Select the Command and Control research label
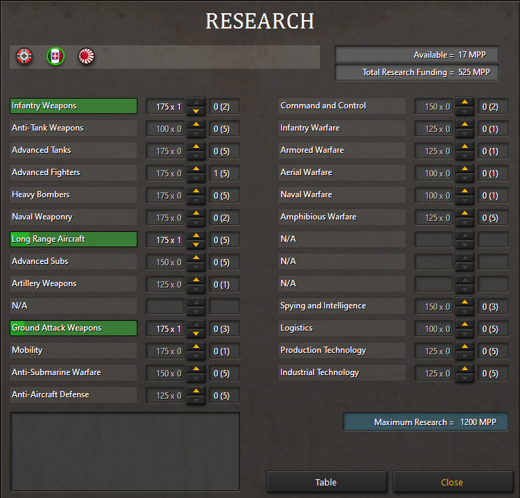This screenshot has height=498, width=520. pos(342,106)
